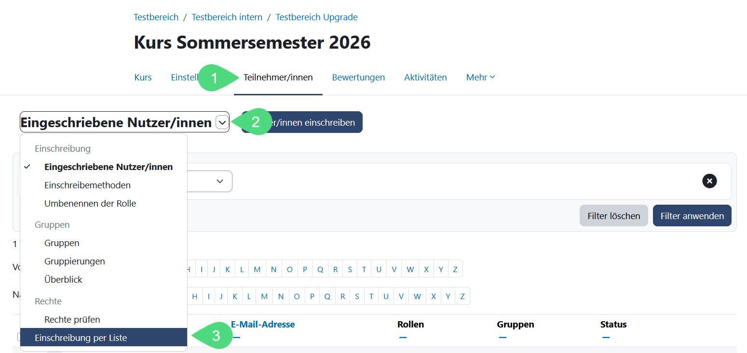This screenshot has height=353, width=747.
Task: Sort by the E-Mail-Adresse column header
Action: click(x=263, y=325)
